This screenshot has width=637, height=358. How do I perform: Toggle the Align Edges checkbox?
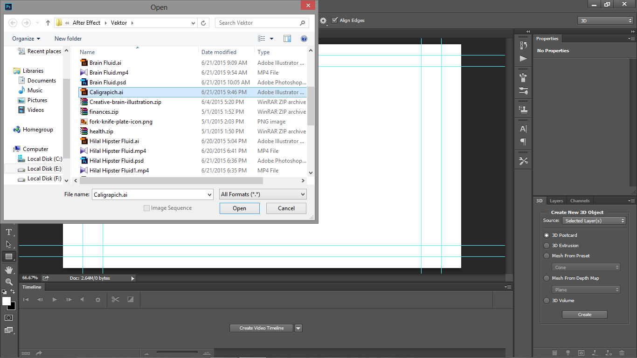334,20
